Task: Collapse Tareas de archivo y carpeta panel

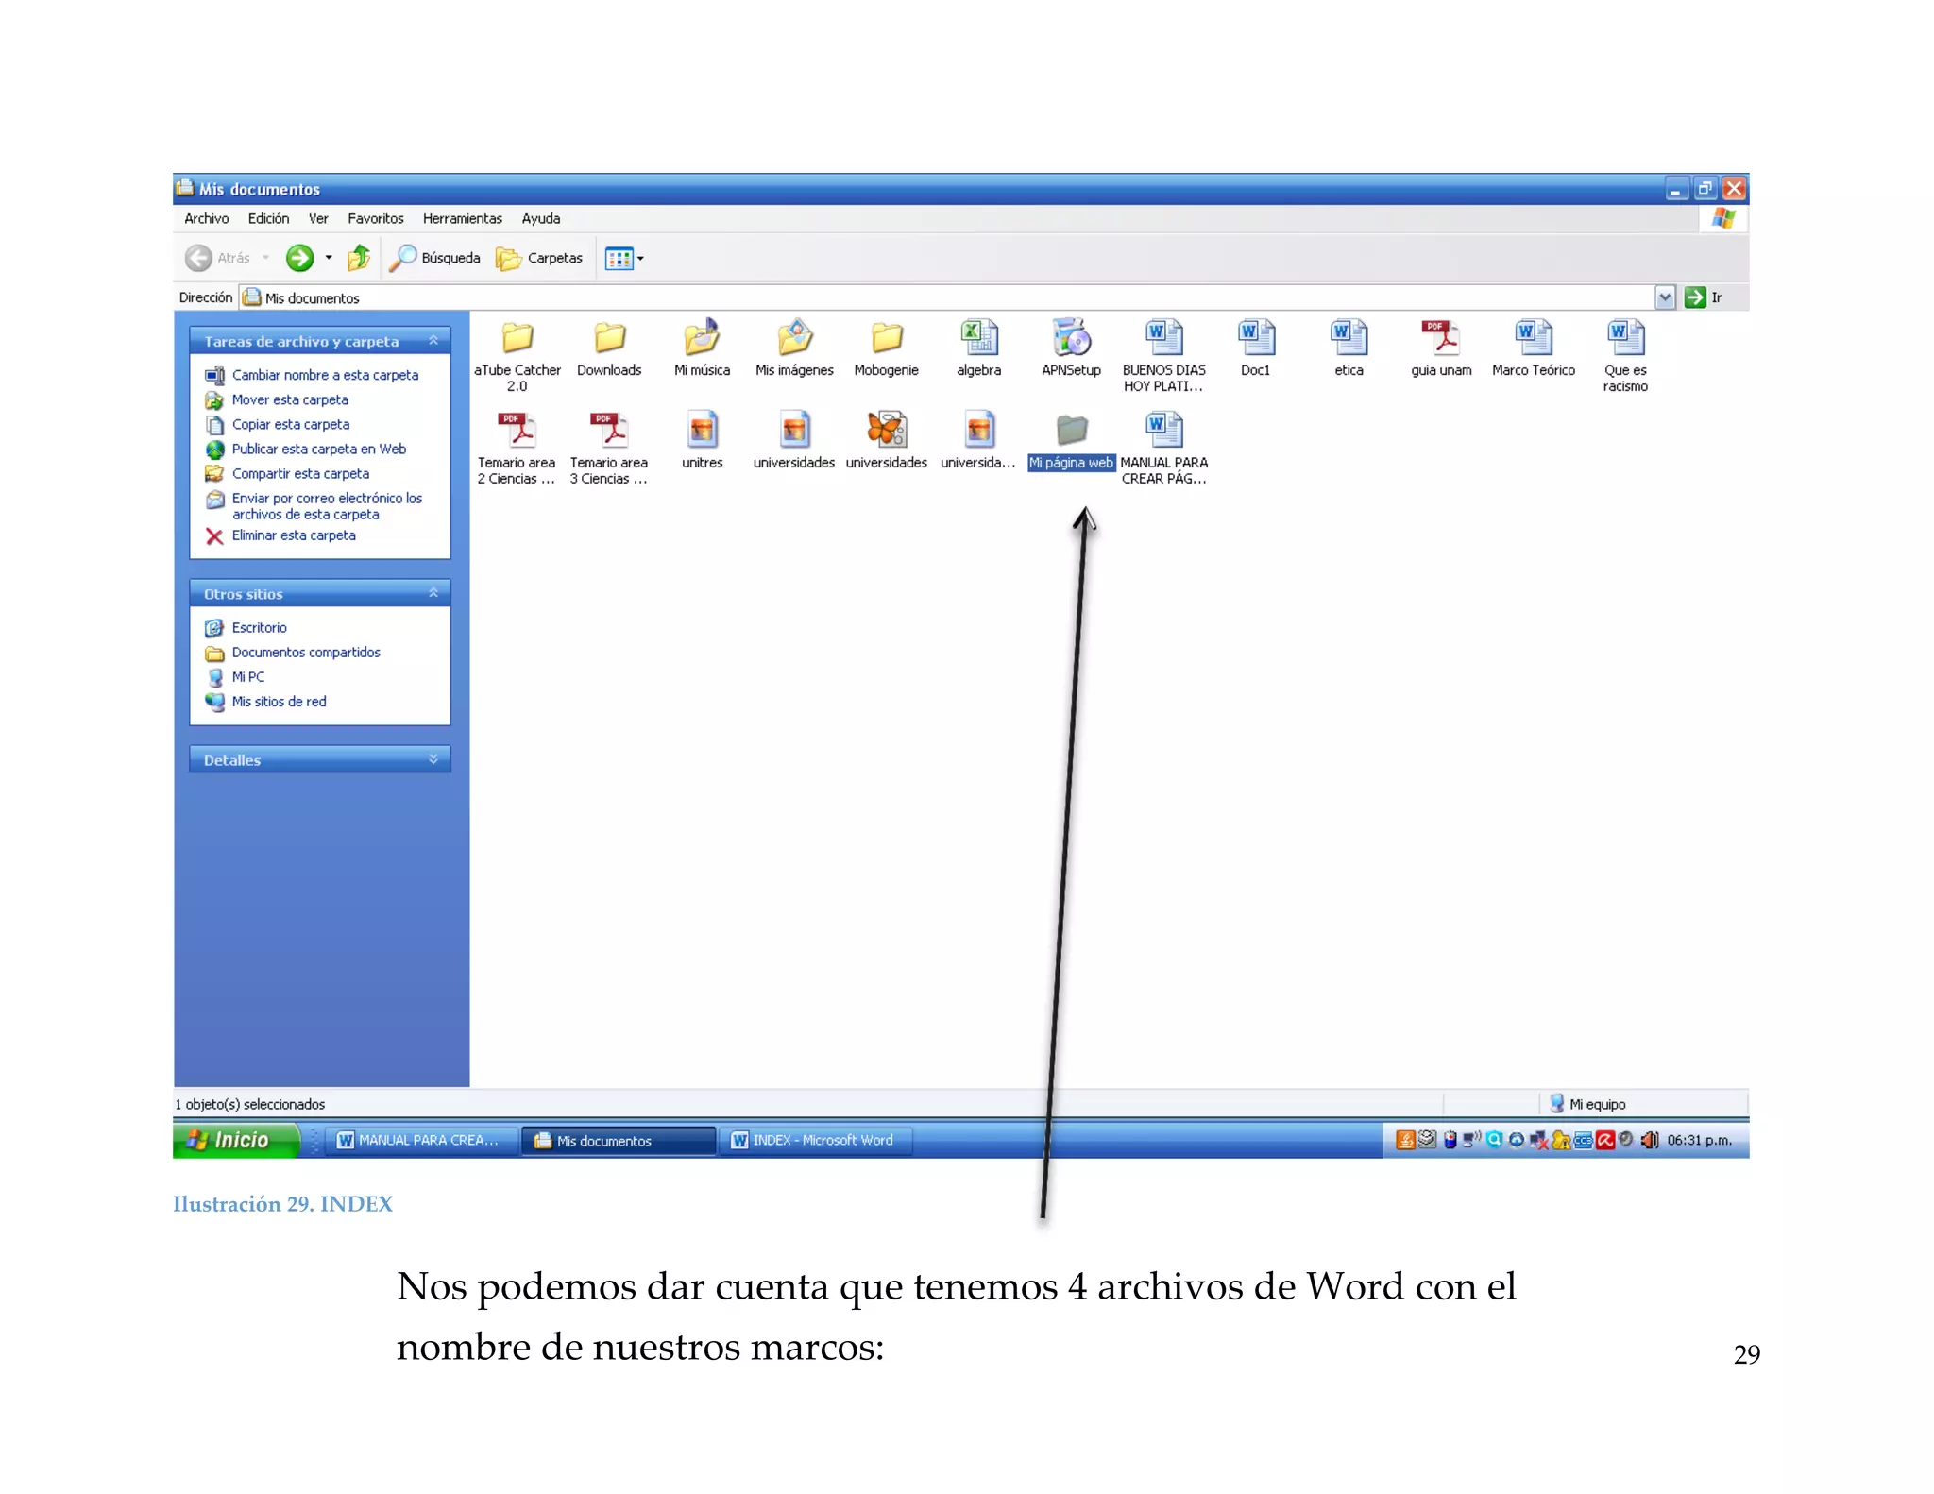Action: tap(433, 341)
